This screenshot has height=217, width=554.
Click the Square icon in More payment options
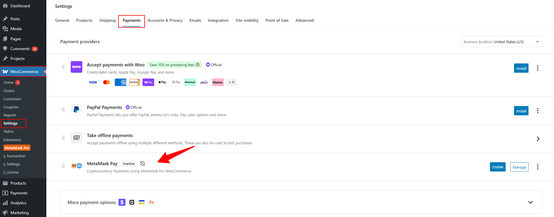point(132,202)
